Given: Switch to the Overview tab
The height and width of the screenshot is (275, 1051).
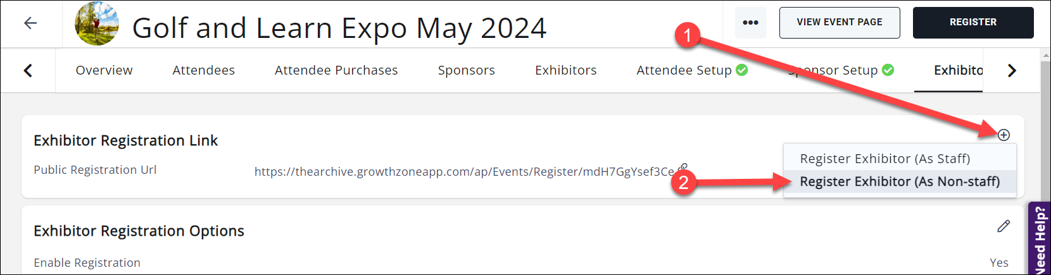Looking at the screenshot, I should click(x=104, y=70).
